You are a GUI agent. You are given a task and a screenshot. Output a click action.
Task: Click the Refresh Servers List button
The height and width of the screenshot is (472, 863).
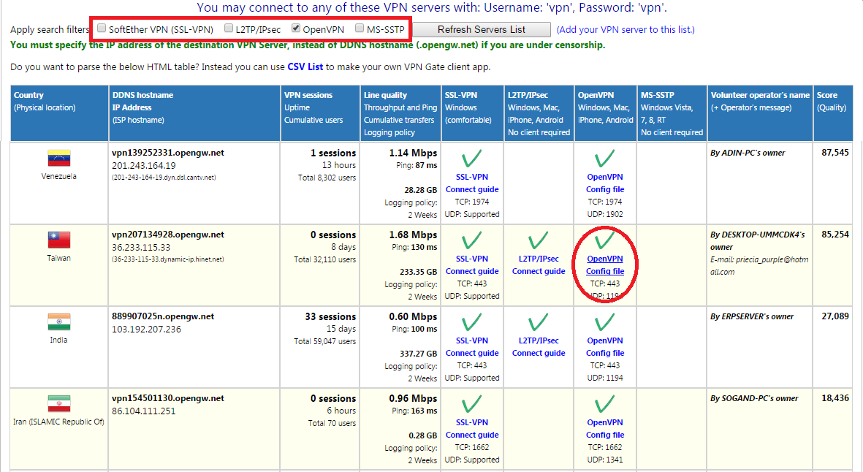click(482, 30)
